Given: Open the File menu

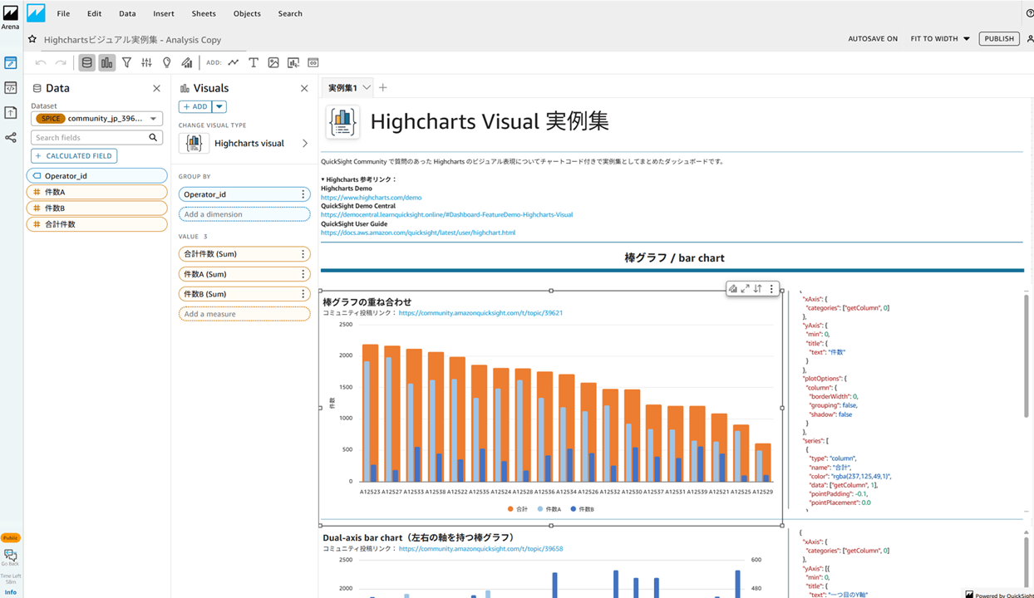Looking at the screenshot, I should (x=63, y=14).
